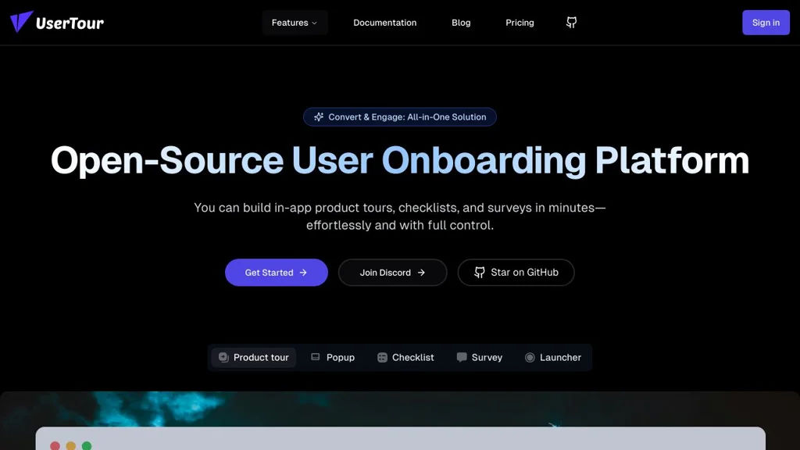Image resolution: width=800 pixels, height=450 pixels.
Task: Click the Star on GitHub button
Action: 516,273
